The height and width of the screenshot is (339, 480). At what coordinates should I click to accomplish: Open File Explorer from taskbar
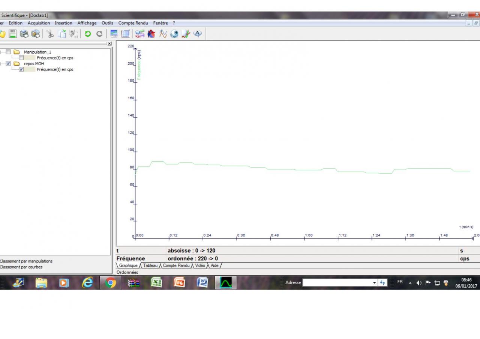click(x=41, y=283)
